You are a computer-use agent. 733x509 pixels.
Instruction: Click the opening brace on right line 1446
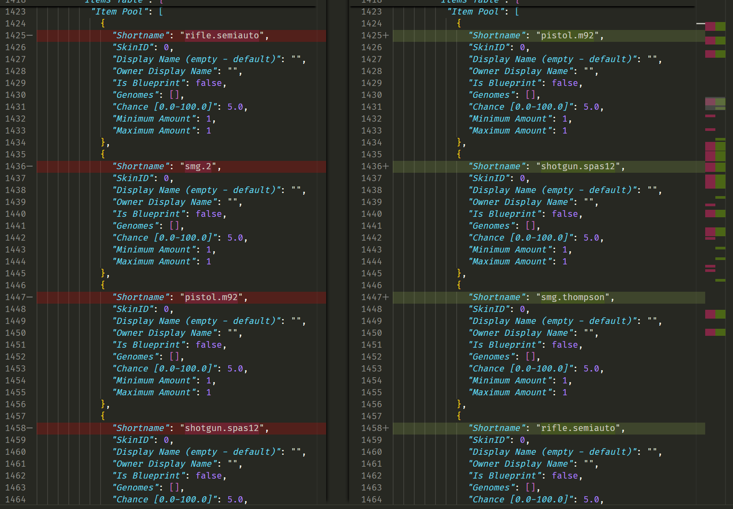pos(459,286)
